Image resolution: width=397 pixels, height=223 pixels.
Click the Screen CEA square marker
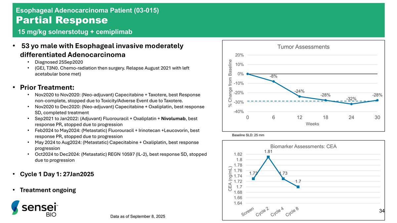pos(253,179)
